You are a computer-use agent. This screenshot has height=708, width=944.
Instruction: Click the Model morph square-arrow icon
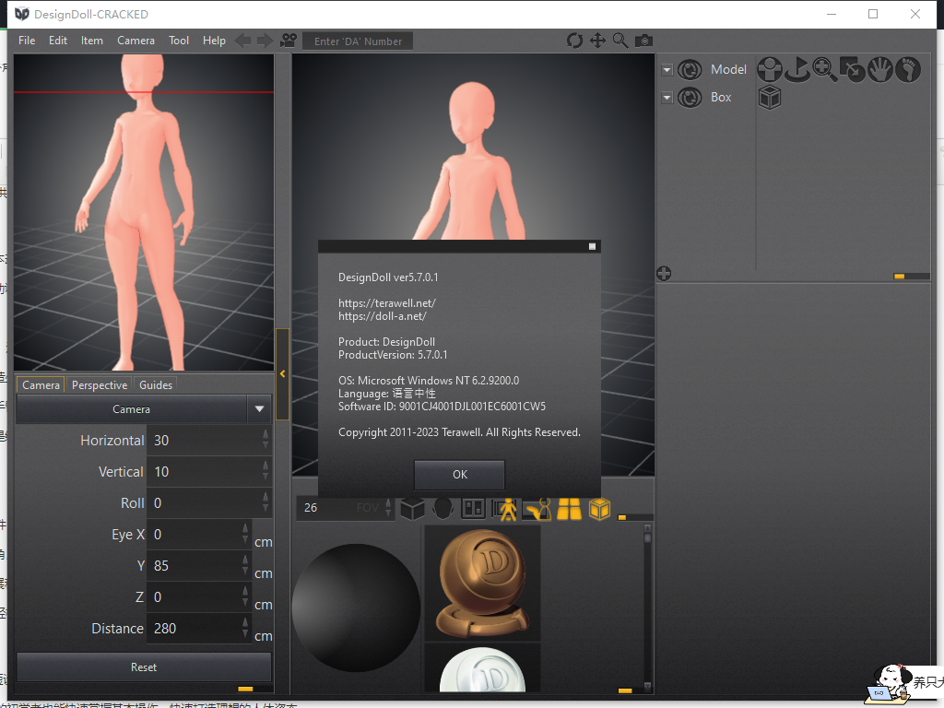[x=853, y=69]
